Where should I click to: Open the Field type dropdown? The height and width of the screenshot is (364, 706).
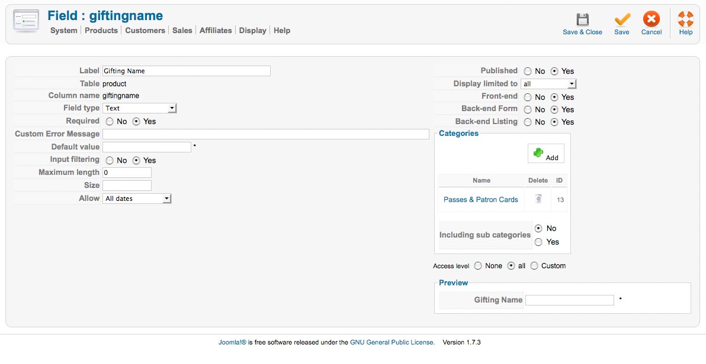point(140,108)
